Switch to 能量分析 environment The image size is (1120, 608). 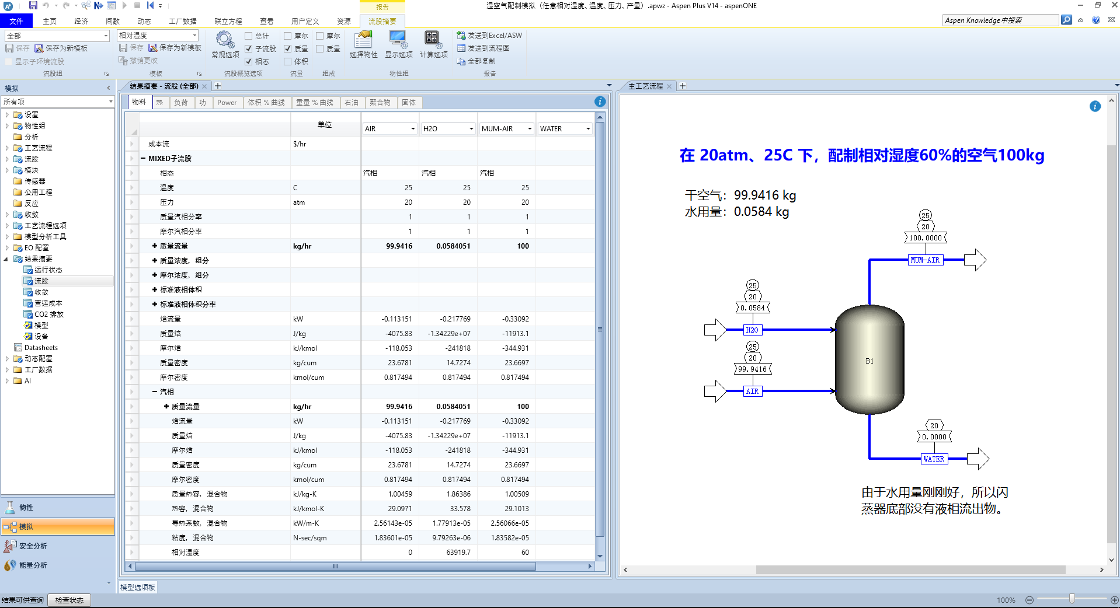[58, 565]
